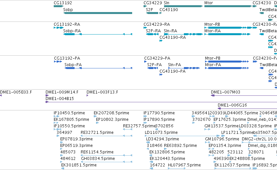Click the S2P gene label
The width and height of the screenshot is (277, 170).
[149, 10]
